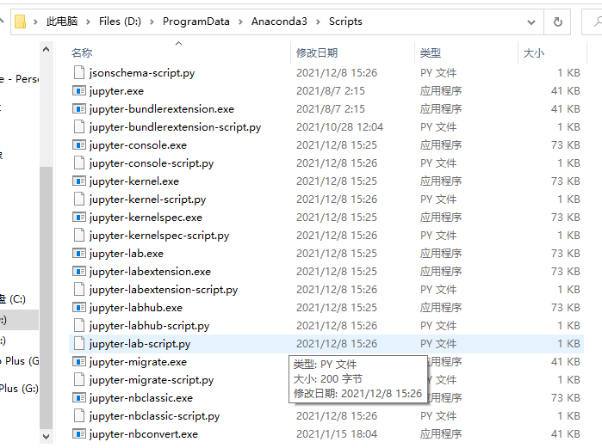This screenshot has height=448, width=602.
Task: Click the file name jupyter-kernelspec.exe
Action: click(146, 218)
